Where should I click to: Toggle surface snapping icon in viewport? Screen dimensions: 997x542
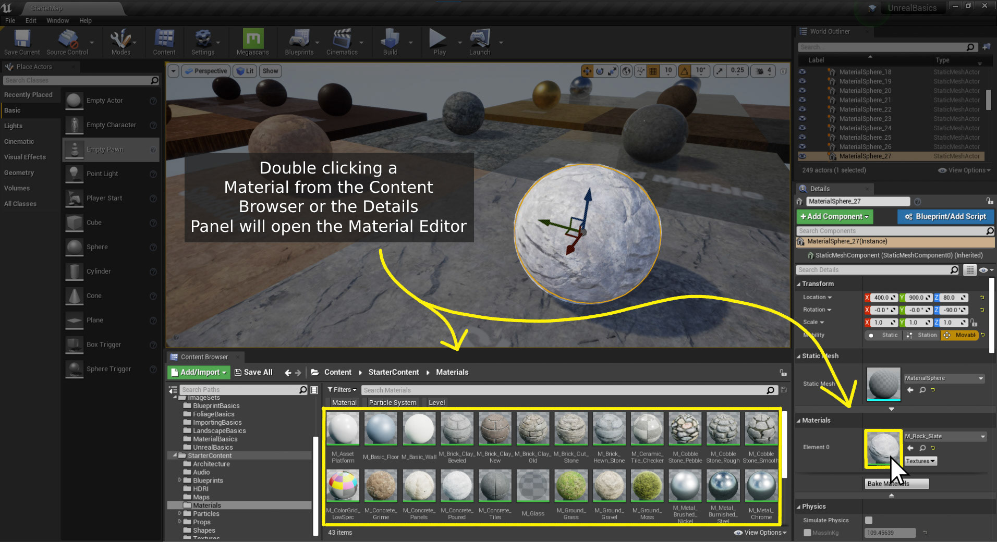(640, 71)
